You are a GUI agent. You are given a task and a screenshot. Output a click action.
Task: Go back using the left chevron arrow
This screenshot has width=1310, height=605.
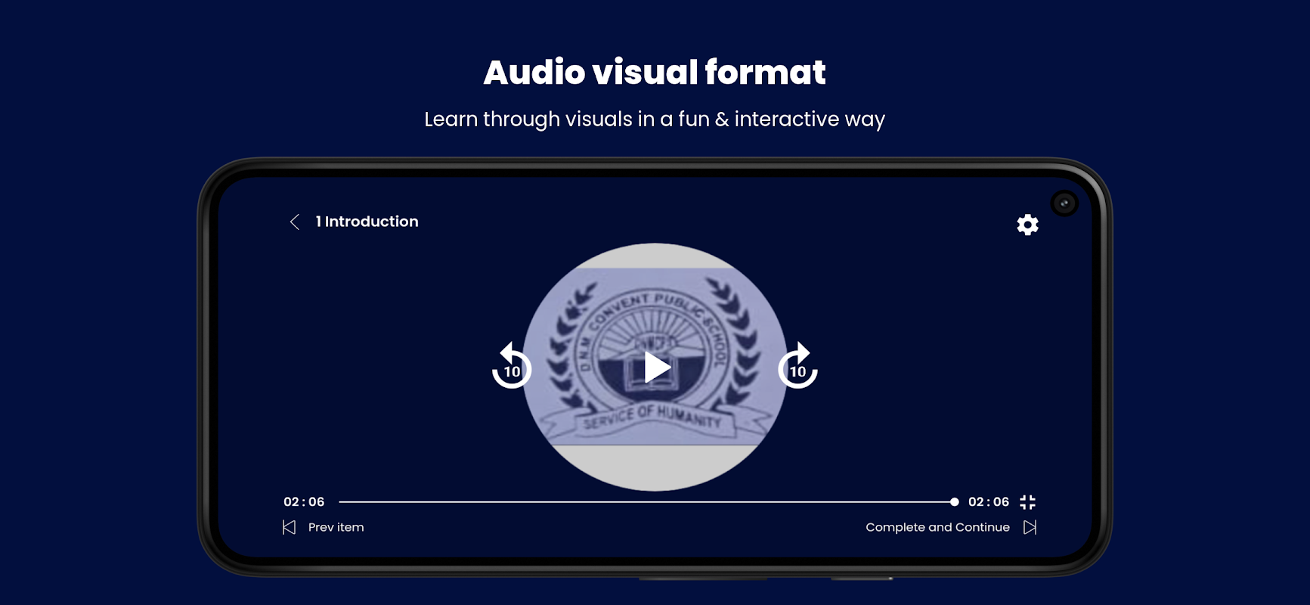(295, 222)
